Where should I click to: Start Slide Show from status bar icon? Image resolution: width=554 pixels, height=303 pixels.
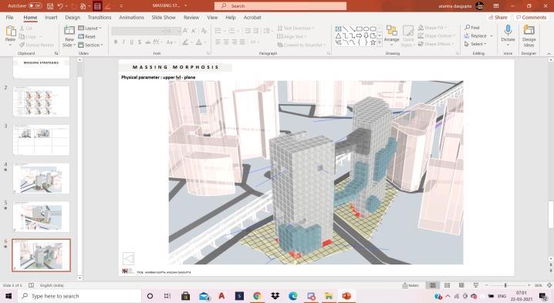click(x=475, y=285)
